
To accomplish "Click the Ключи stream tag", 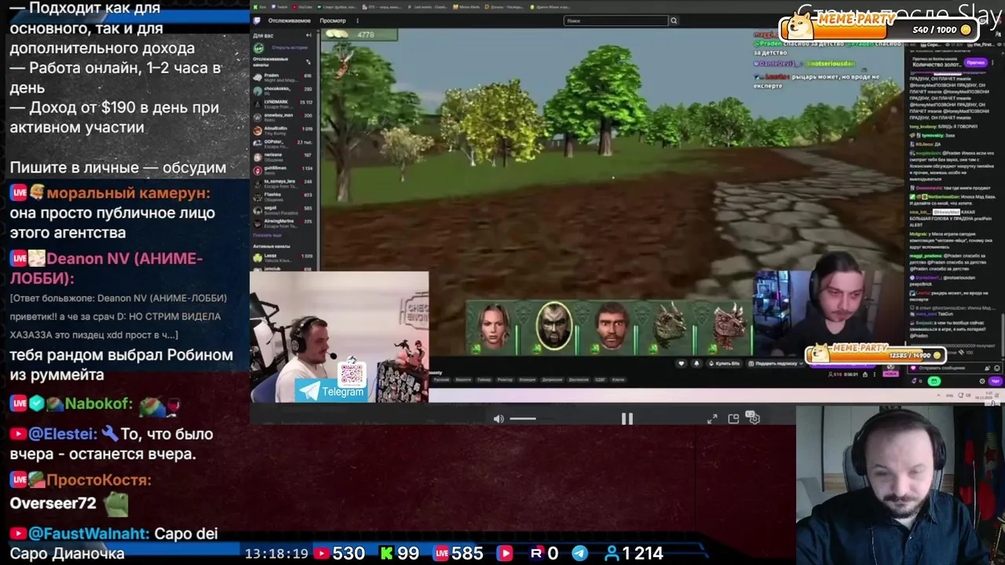I will 618,380.
